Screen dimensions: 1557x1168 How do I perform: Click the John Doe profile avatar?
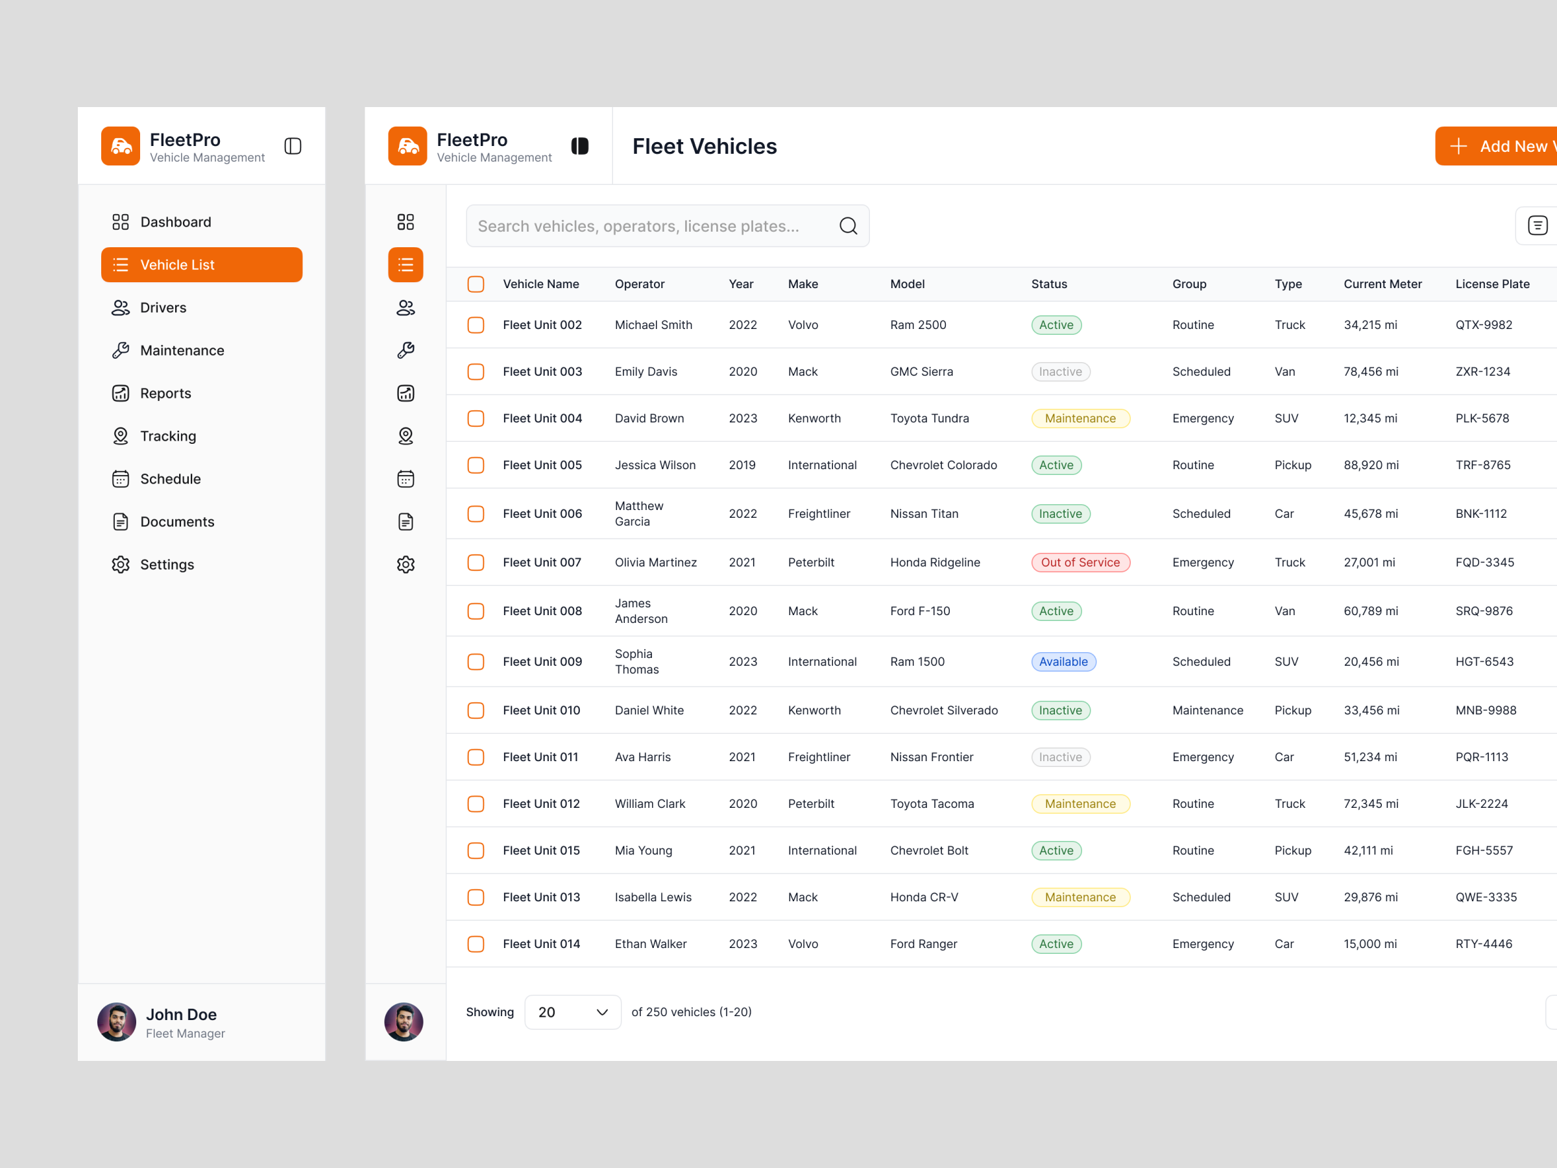point(117,1022)
